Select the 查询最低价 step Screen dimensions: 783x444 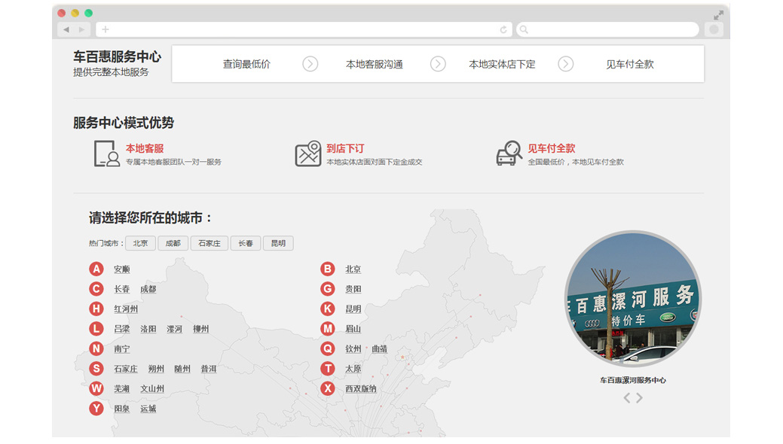246,64
